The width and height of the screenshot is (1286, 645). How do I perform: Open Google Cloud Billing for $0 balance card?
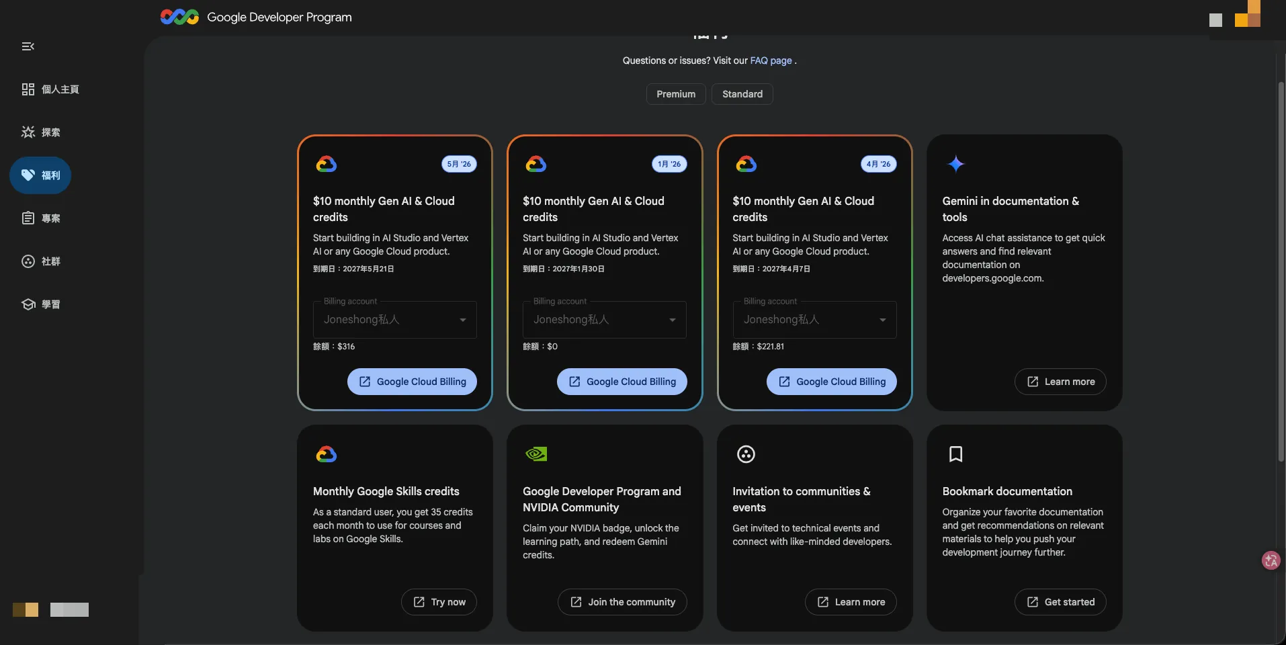[621, 382]
